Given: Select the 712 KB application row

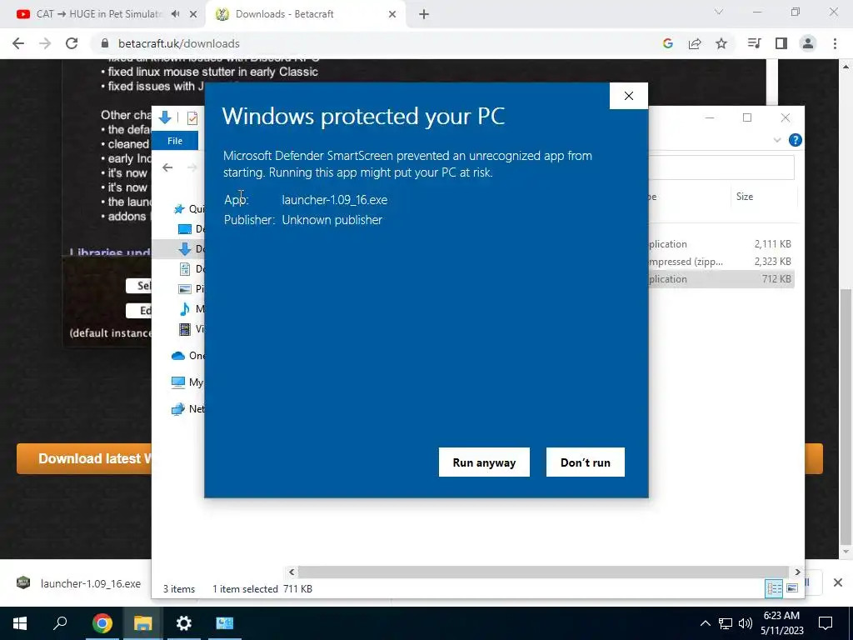Looking at the screenshot, I should pos(721,278).
